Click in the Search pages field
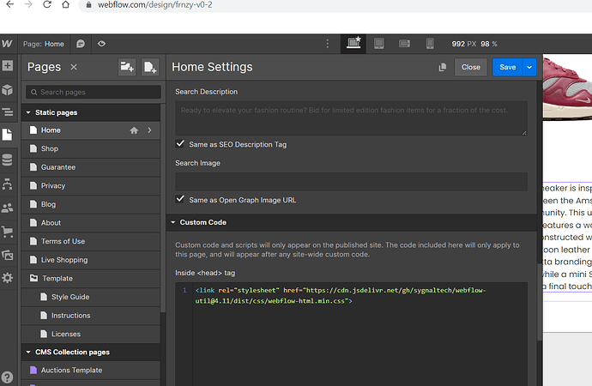 tap(94, 92)
